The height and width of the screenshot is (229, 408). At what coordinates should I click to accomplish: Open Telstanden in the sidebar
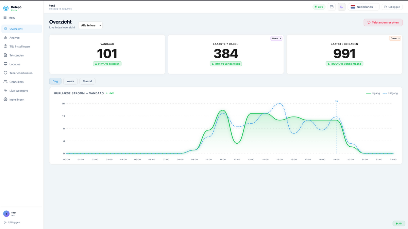[22, 55]
